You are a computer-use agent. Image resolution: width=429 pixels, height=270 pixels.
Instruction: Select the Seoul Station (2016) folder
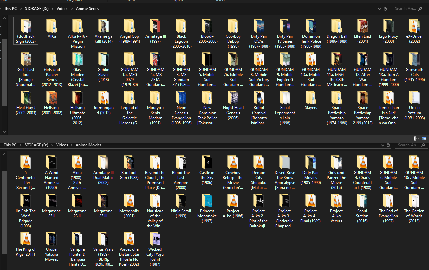[362, 208]
